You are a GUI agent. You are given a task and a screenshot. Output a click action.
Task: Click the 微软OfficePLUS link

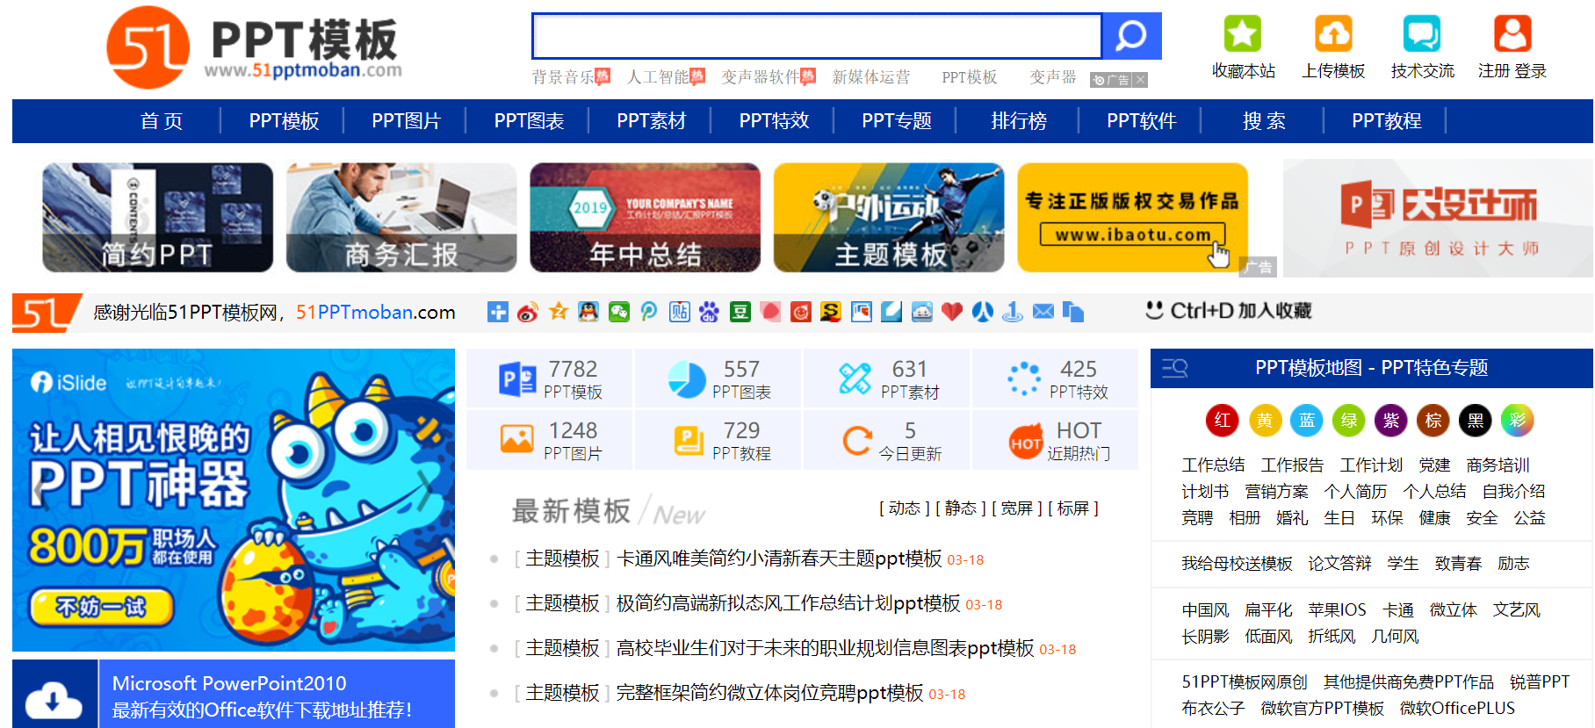point(1457,708)
